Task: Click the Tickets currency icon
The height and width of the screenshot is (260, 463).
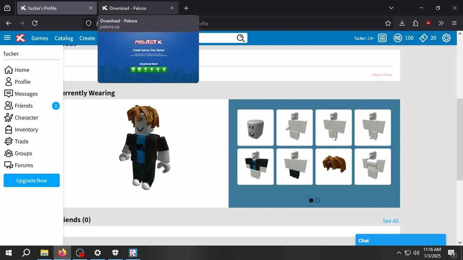Action: (424, 38)
